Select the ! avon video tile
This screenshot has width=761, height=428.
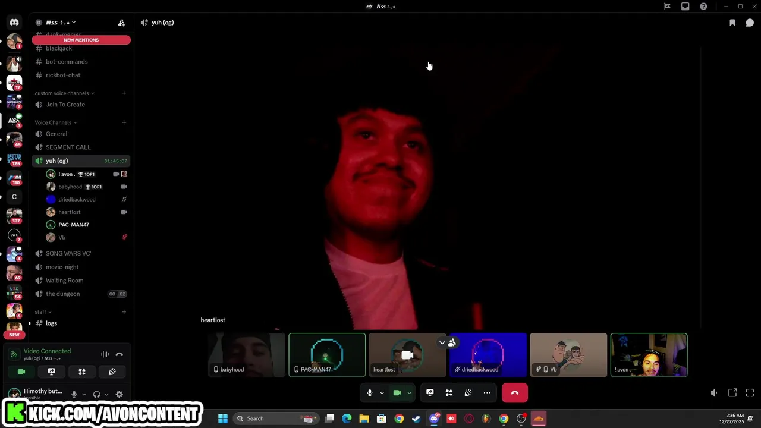point(649,355)
